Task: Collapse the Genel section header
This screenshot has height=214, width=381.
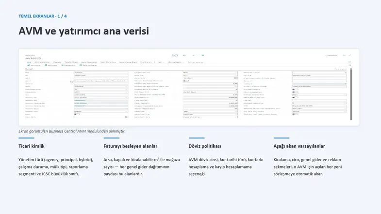Action: 29,69
